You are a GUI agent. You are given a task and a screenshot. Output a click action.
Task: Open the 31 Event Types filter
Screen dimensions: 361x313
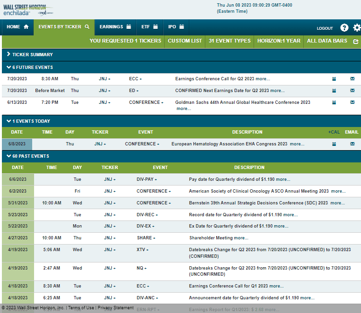(x=229, y=41)
